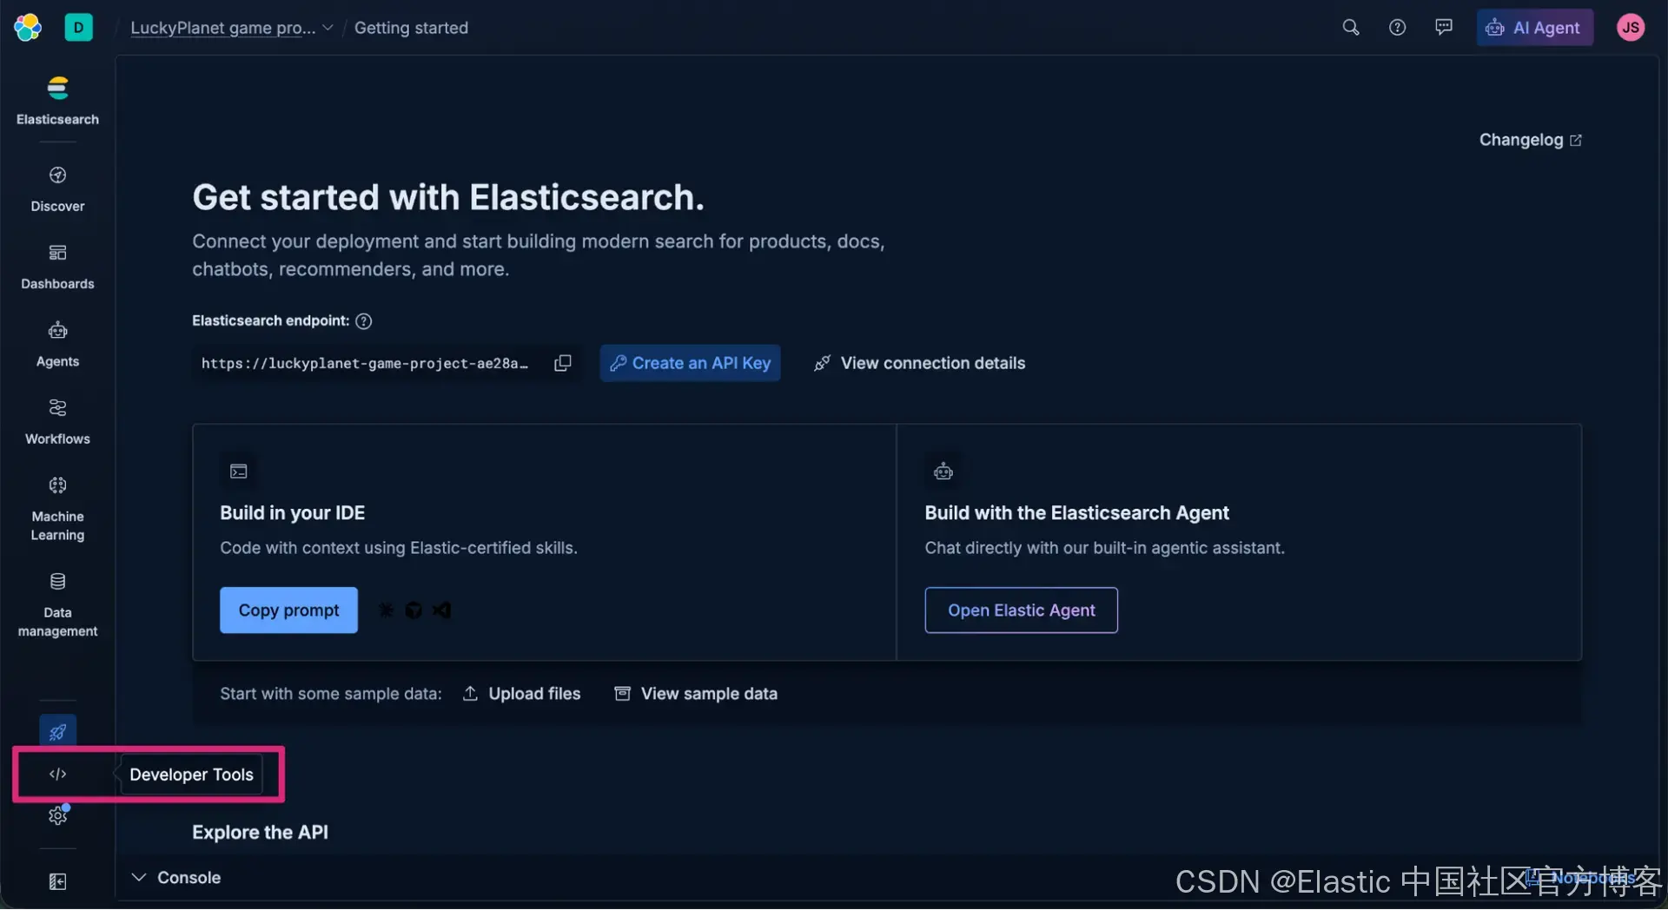This screenshot has width=1668, height=910.
Task: Click the Build in your IDE title
Action: (x=293, y=513)
